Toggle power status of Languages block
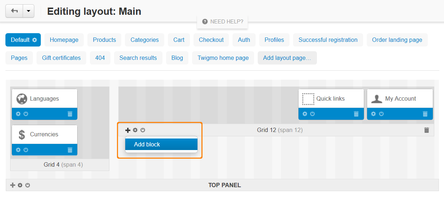 coord(26,114)
